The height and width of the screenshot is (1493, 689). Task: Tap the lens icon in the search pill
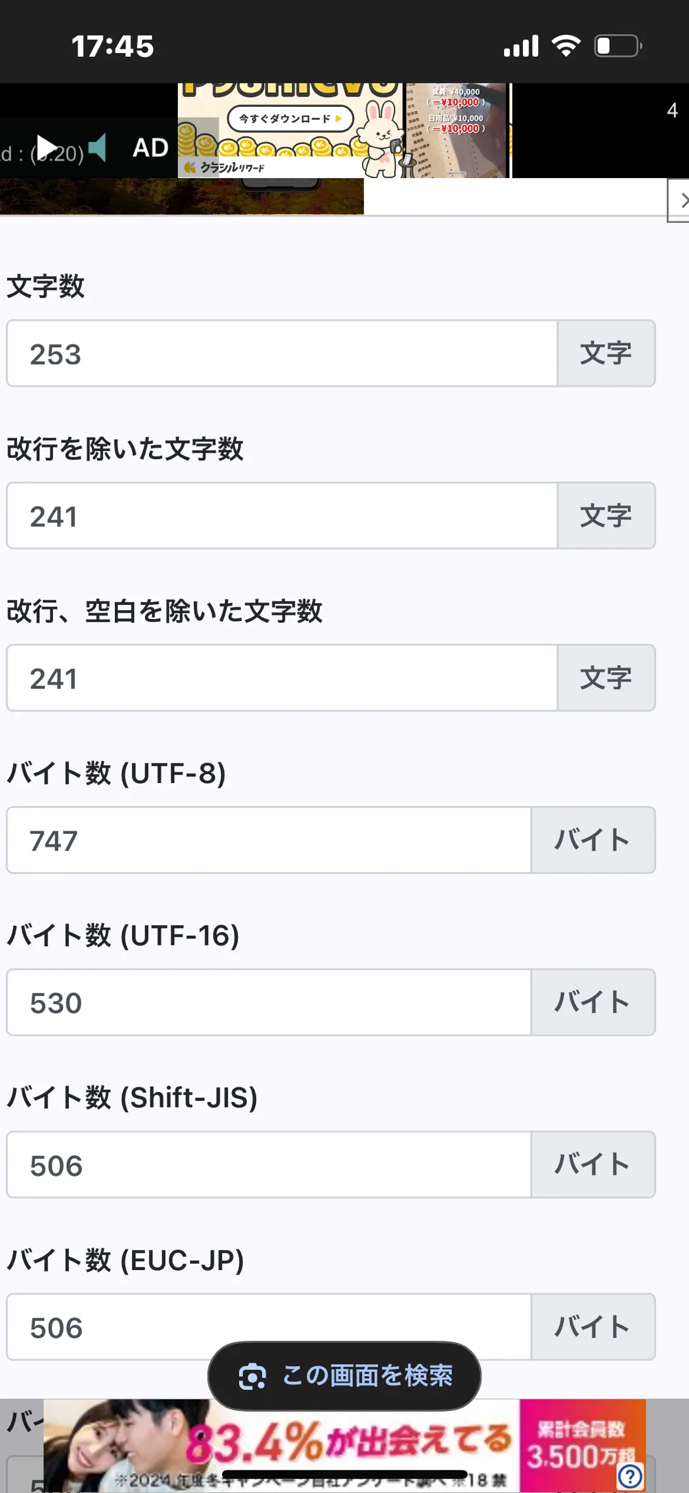click(x=252, y=1377)
